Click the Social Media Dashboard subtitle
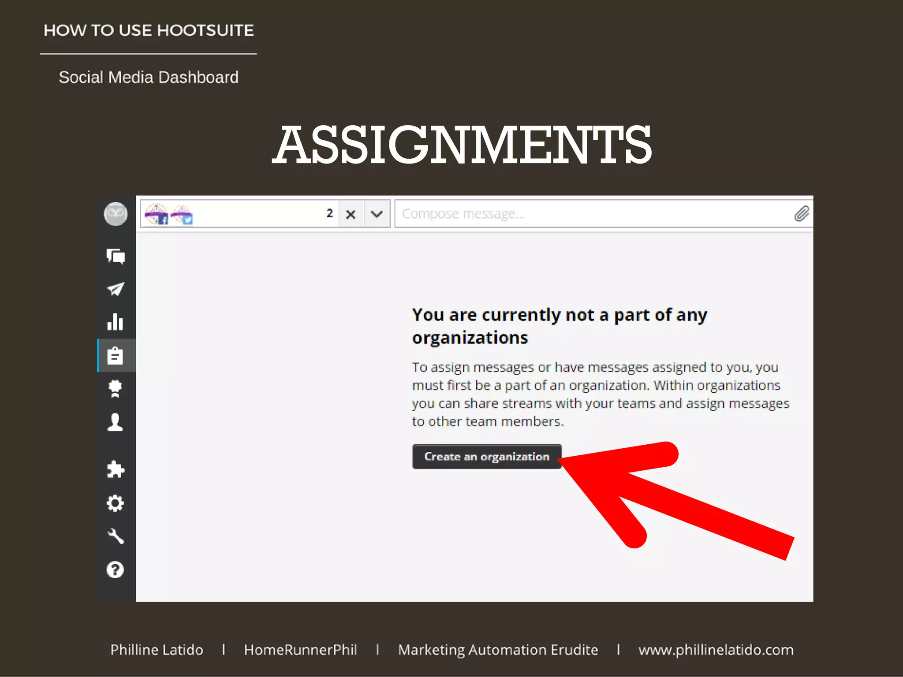This screenshot has height=677, width=903. tap(149, 77)
